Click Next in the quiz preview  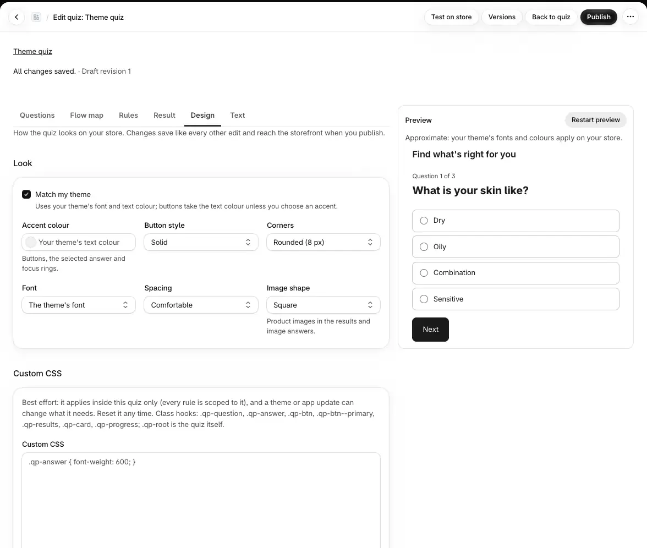pos(430,329)
